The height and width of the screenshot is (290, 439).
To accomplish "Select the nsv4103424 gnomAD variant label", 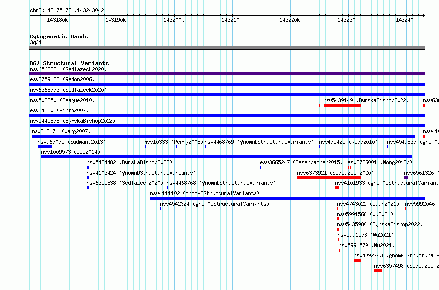I will (141, 173).
